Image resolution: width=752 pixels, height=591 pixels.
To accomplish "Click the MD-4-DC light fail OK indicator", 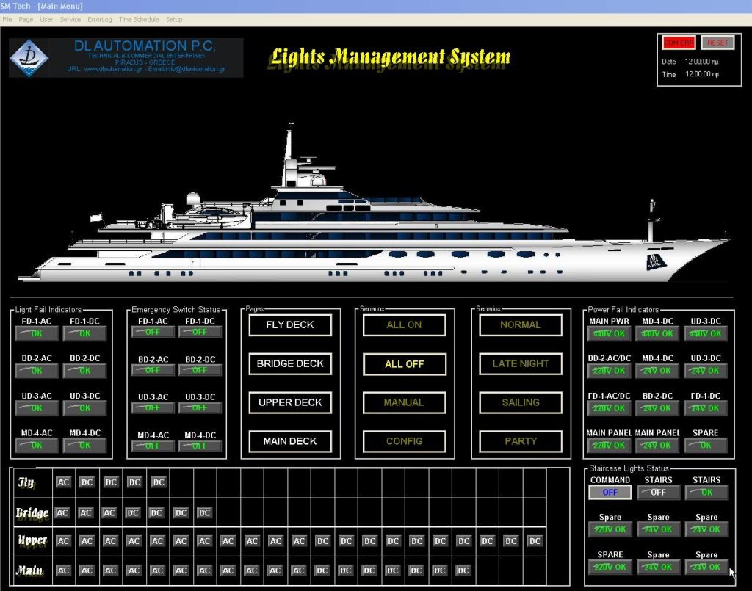I will 84,445.
